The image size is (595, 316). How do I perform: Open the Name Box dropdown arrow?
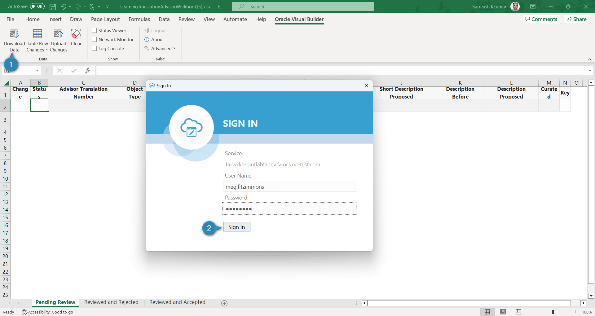point(37,71)
